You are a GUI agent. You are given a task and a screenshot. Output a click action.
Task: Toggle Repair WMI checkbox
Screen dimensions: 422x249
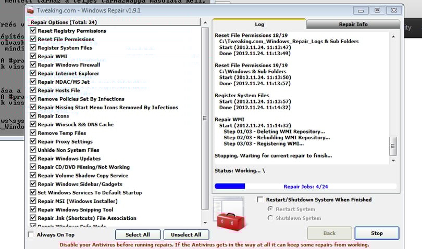click(33, 56)
